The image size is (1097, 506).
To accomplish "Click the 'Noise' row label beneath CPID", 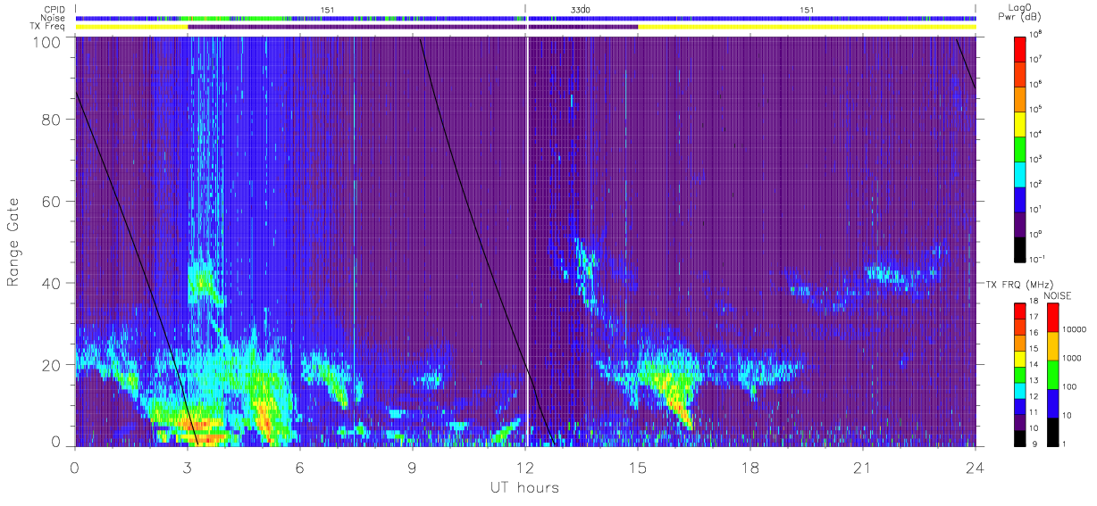I will pyautogui.click(x=51, y=18).
